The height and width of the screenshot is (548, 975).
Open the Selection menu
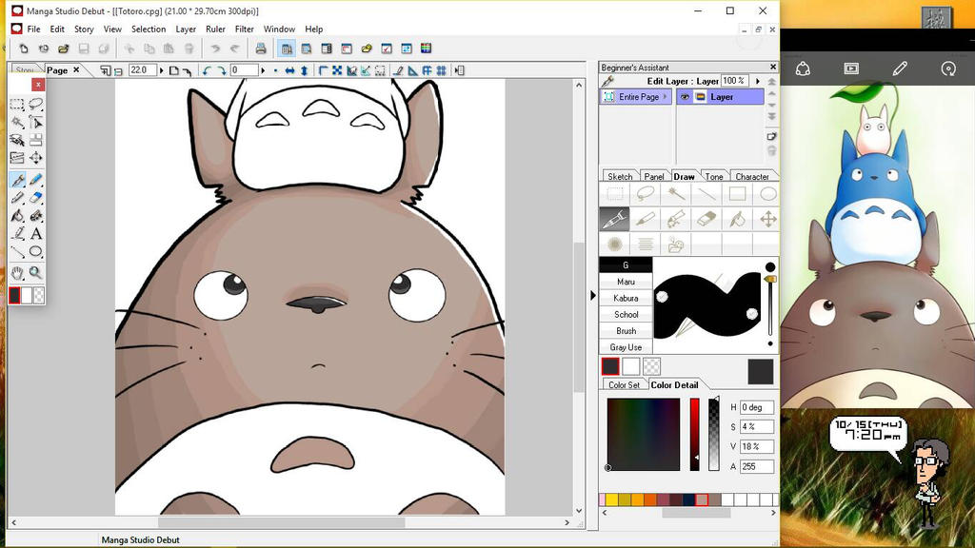(x=149, y=29)
